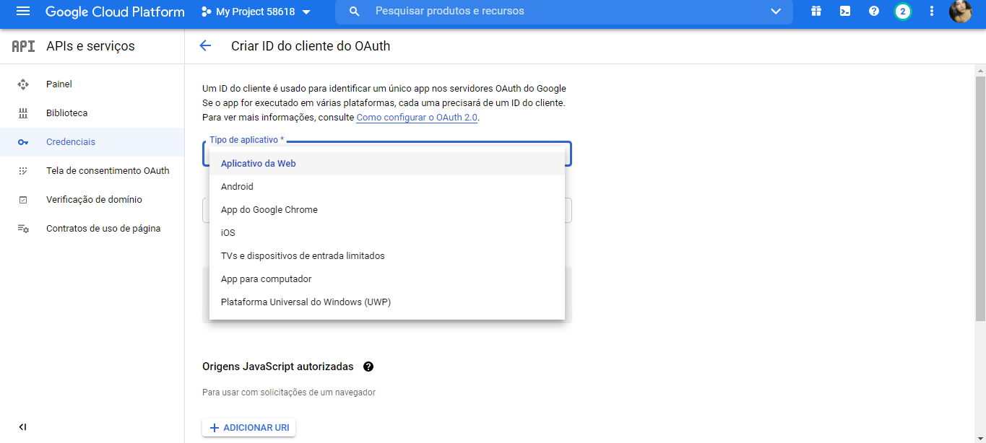Open notifications badge showing 2
This screenshot has width=986, height=443.
(x=903, y=12)
